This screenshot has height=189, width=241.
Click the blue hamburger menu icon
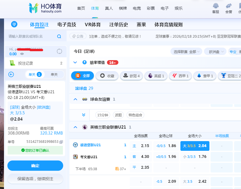pyautogui.click(x=14, y=25)
